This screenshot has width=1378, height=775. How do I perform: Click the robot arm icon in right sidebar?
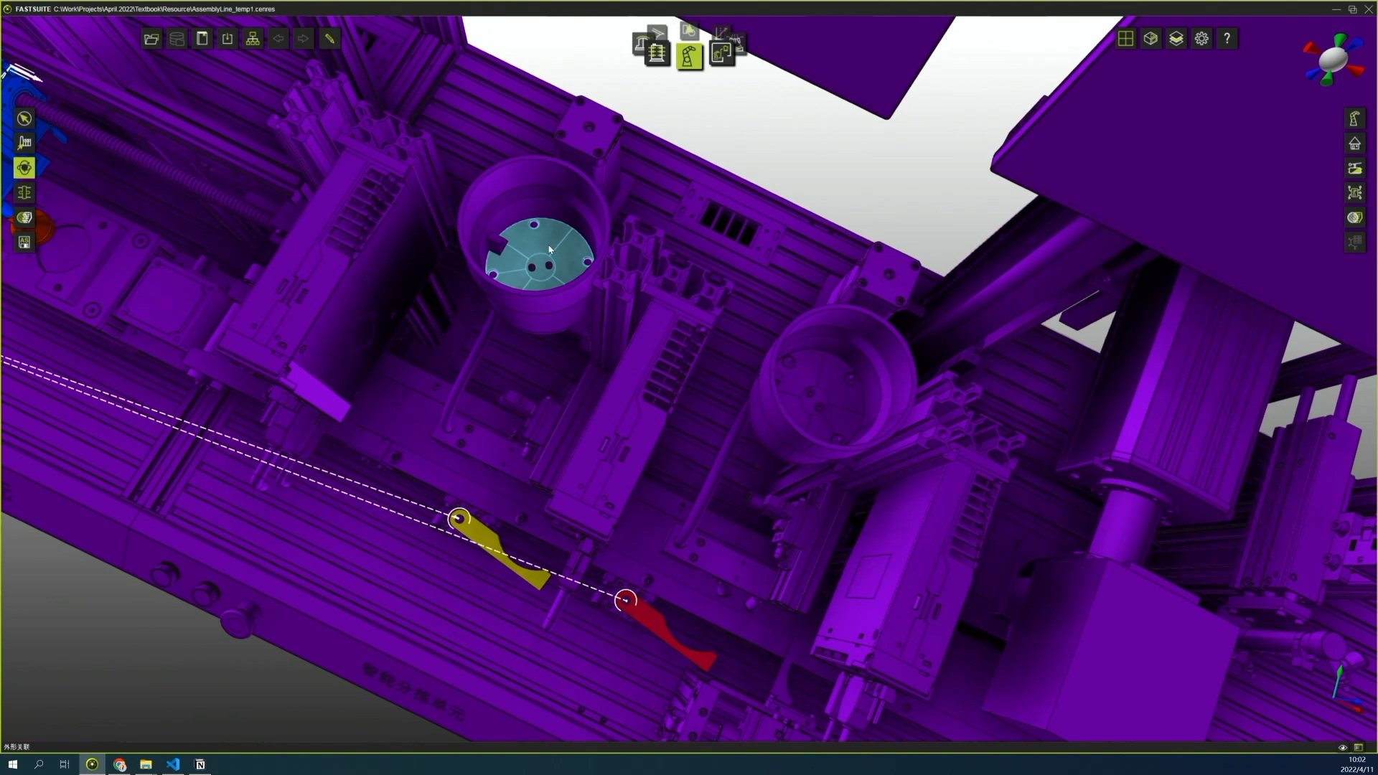click(1354, 118)
